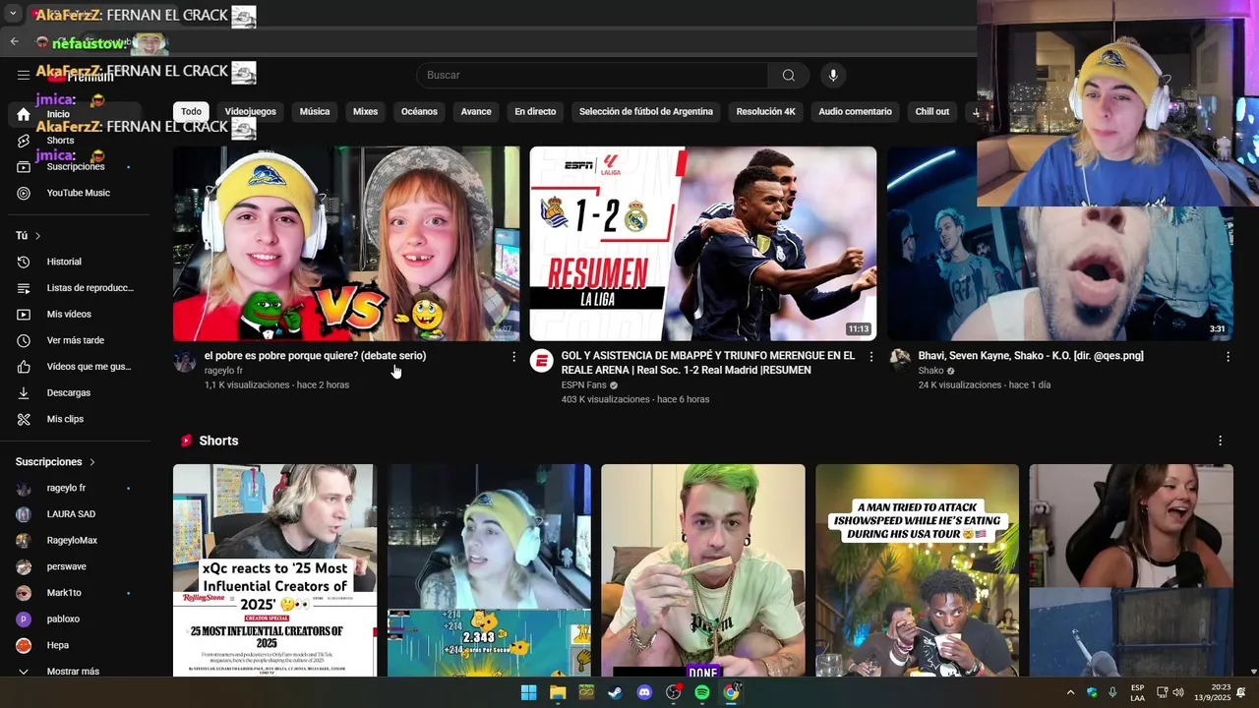1259x708 pixels.
Task: Open Windows Start menu
Action: pos(528,692)
